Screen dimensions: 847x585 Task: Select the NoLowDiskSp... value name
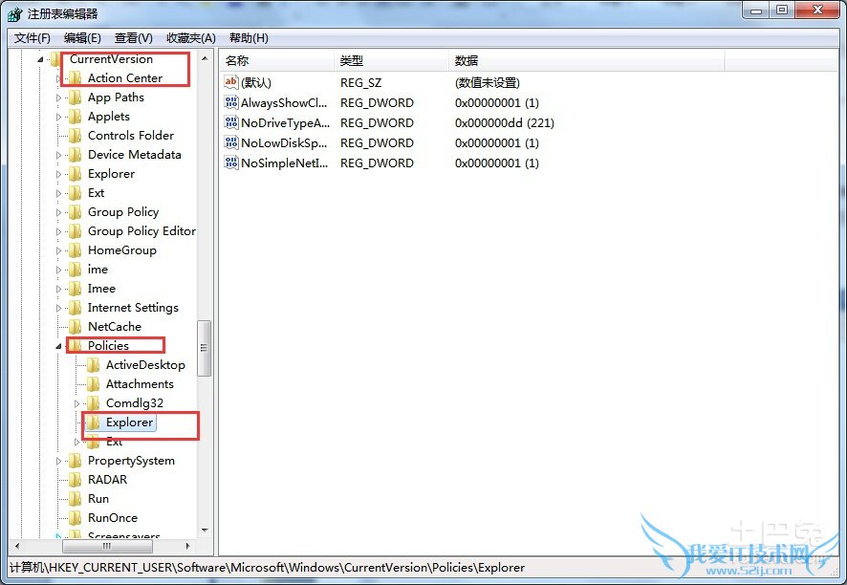coord(284,143)
